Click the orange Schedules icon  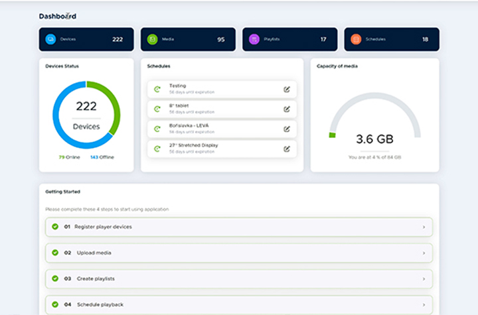[355, 40]
